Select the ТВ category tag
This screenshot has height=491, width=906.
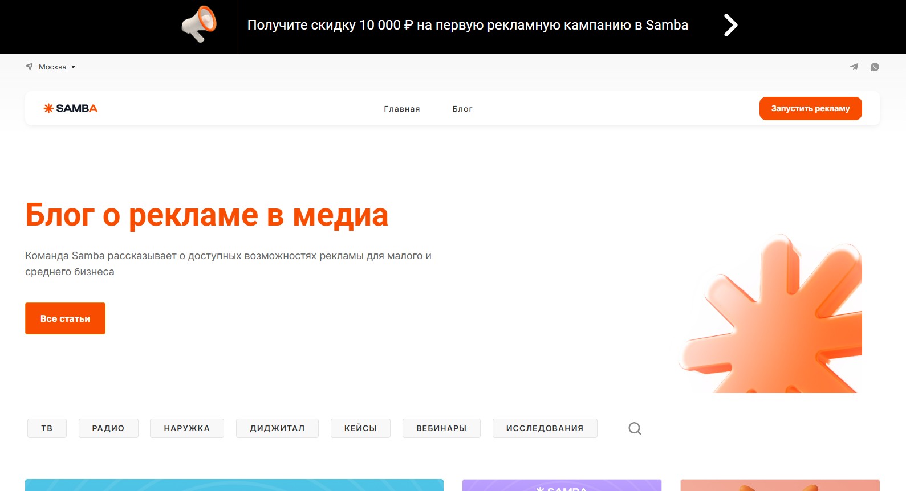tap(47, 428)
